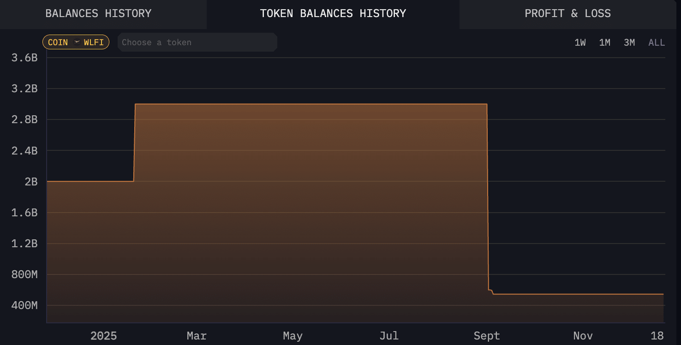Switch to the Profit & Loss tab
The width and height of the screenshot is (681, 345).
pyautogui.click(x=567, y=14)
